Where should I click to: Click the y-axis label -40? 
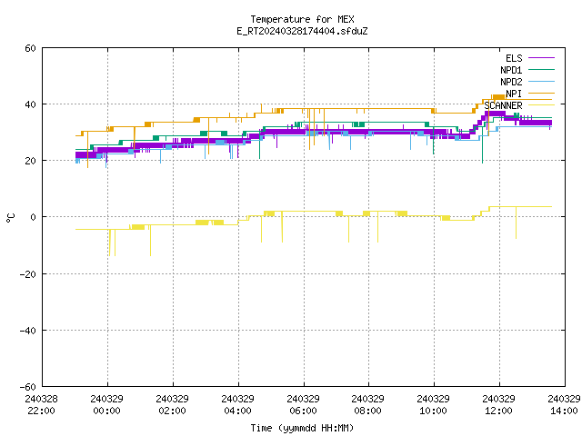pyautogui.click(x=28, y=331)
